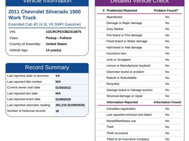Click the Information Reported section heading
189x141 pixels.
(122, 102)
